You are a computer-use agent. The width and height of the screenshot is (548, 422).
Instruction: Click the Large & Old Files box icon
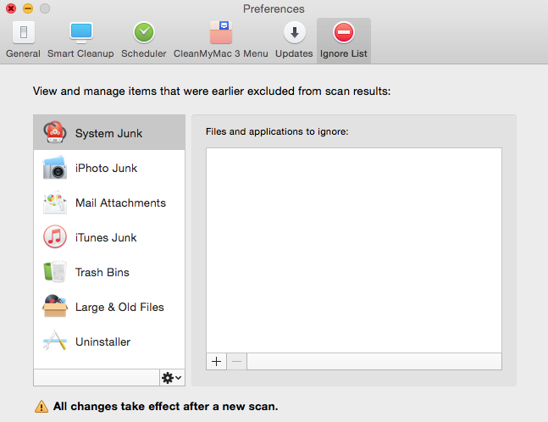[x=55, y=306]
